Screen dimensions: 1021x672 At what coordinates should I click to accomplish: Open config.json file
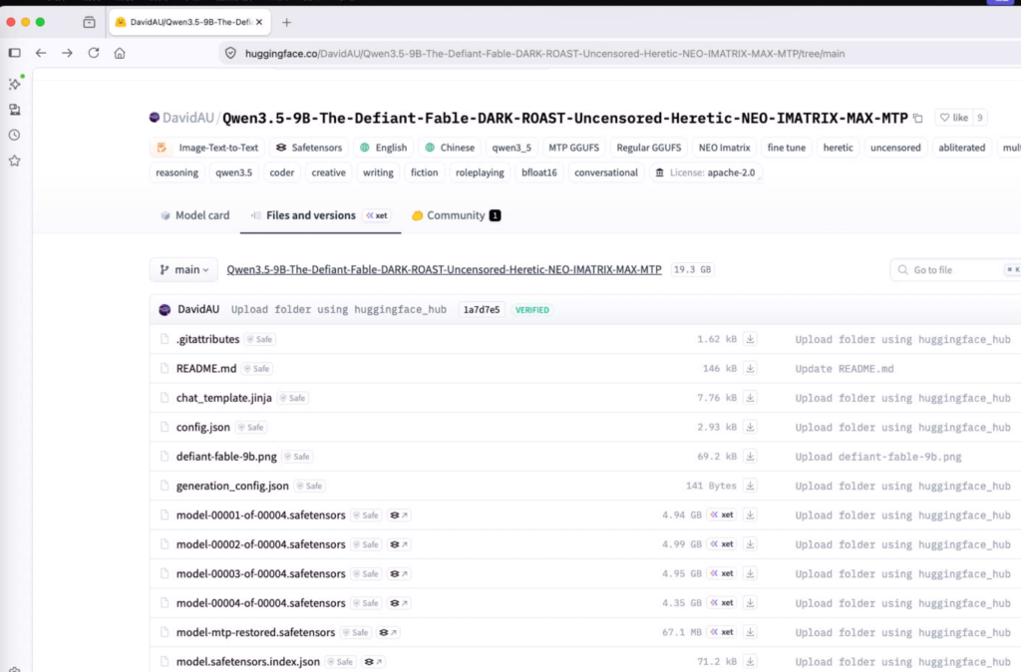click(x=203, y=427)
